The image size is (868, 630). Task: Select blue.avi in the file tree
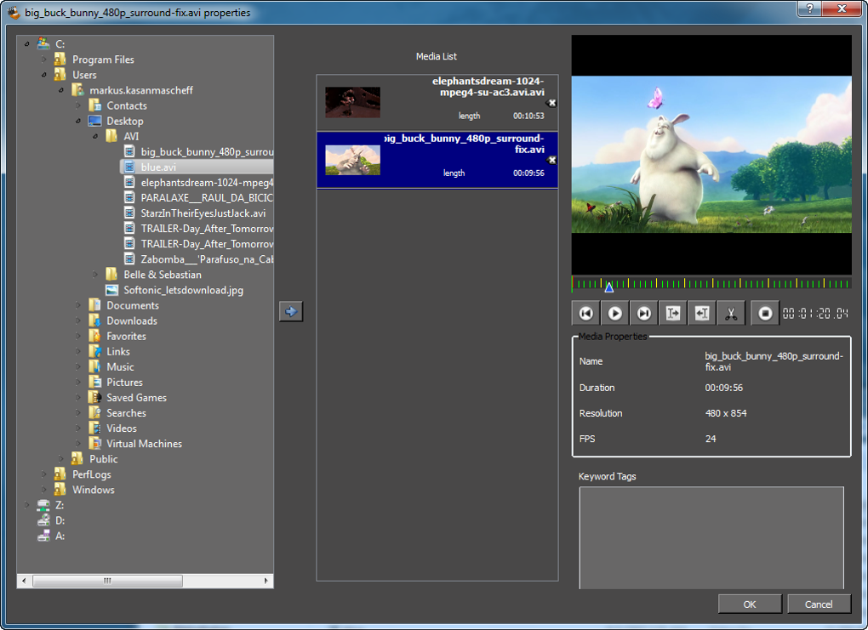158,167
